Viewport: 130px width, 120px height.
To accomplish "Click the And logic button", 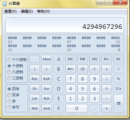I will tap(47, 108).
